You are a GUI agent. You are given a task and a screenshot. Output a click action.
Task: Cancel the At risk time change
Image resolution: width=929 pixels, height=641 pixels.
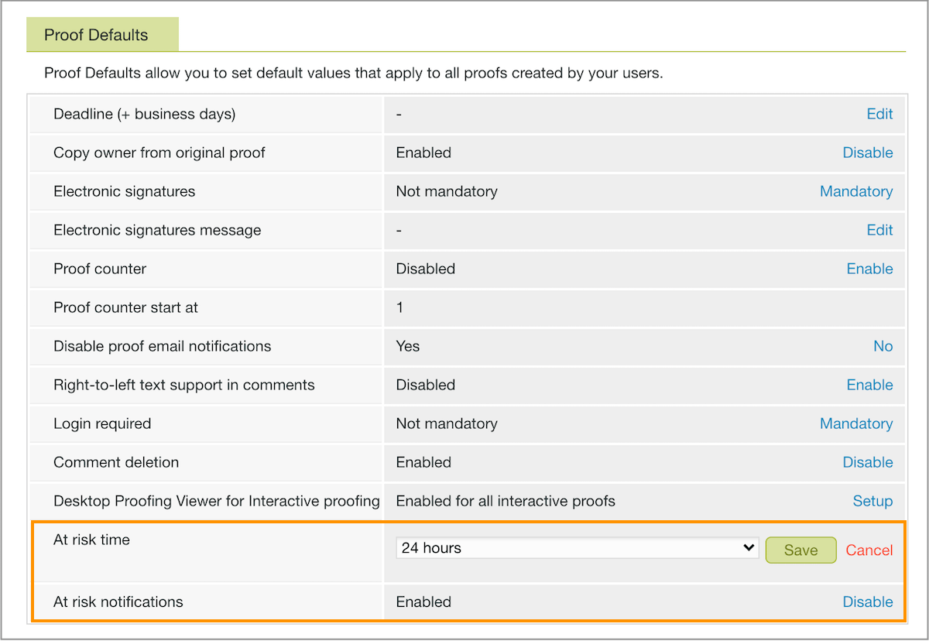coord(869,550)
